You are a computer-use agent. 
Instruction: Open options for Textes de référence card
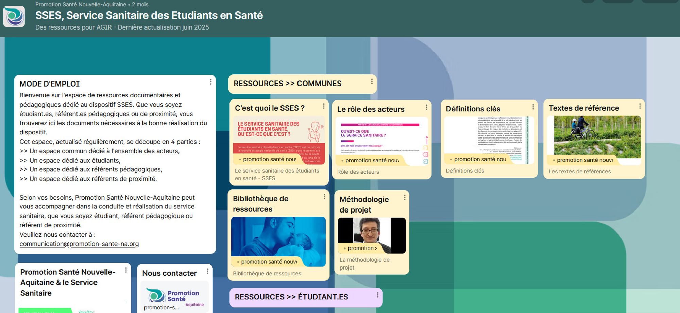pos(640,106)
